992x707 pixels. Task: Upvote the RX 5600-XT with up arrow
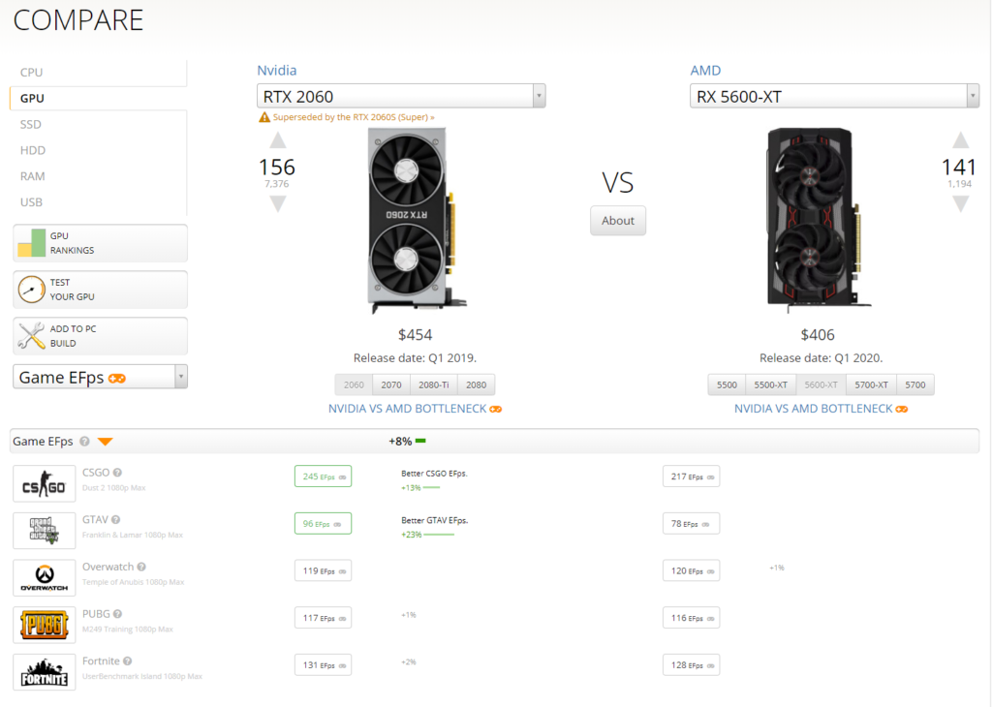pyautogui.click(x=960, y=140)
